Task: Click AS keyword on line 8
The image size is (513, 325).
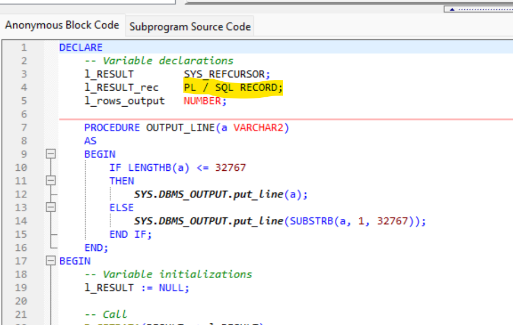Action: (90, 141)
